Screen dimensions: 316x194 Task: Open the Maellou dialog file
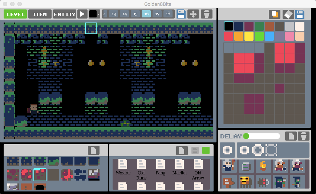point(179,167)
